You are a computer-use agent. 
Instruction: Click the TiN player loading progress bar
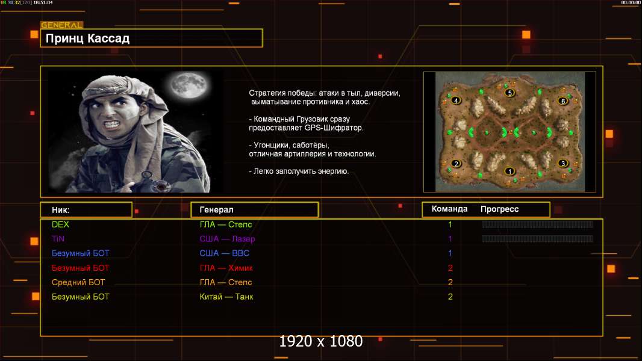(537, 239)
